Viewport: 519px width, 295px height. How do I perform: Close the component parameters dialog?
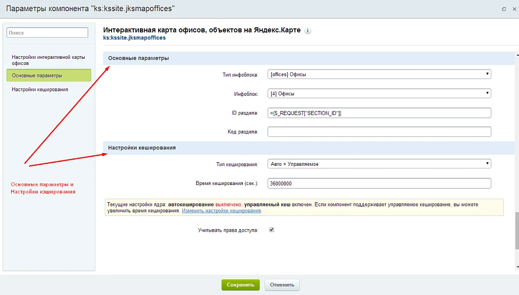pos(514,9)
